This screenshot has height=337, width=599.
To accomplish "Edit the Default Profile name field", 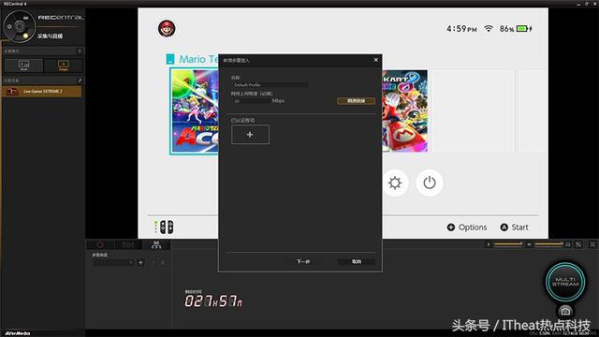I will coord(270,85).
